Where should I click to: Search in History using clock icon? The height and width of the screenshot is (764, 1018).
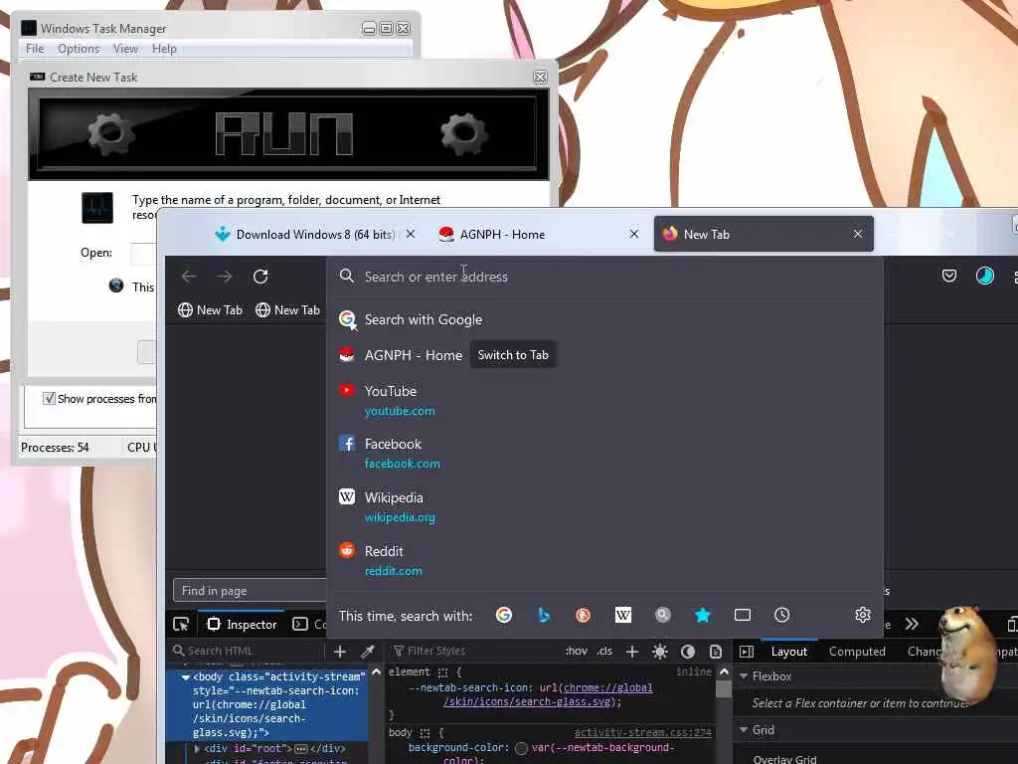click(781, 615)
